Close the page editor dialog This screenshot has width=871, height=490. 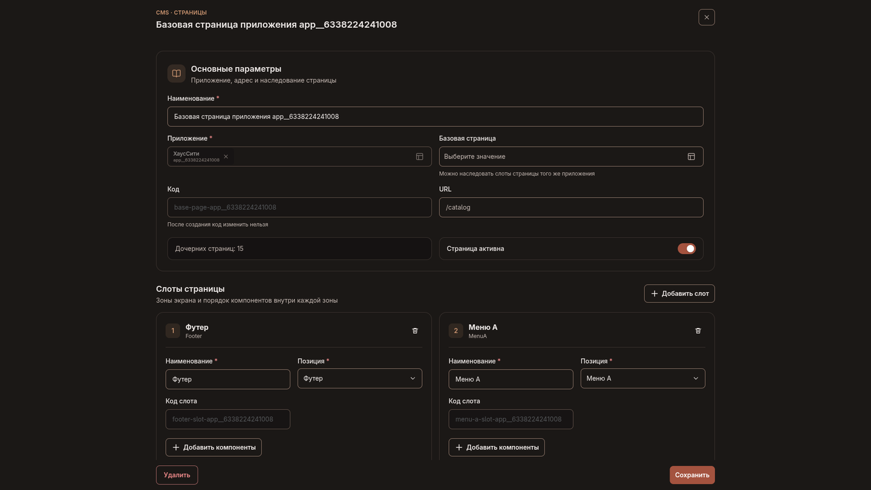(706, 17)
